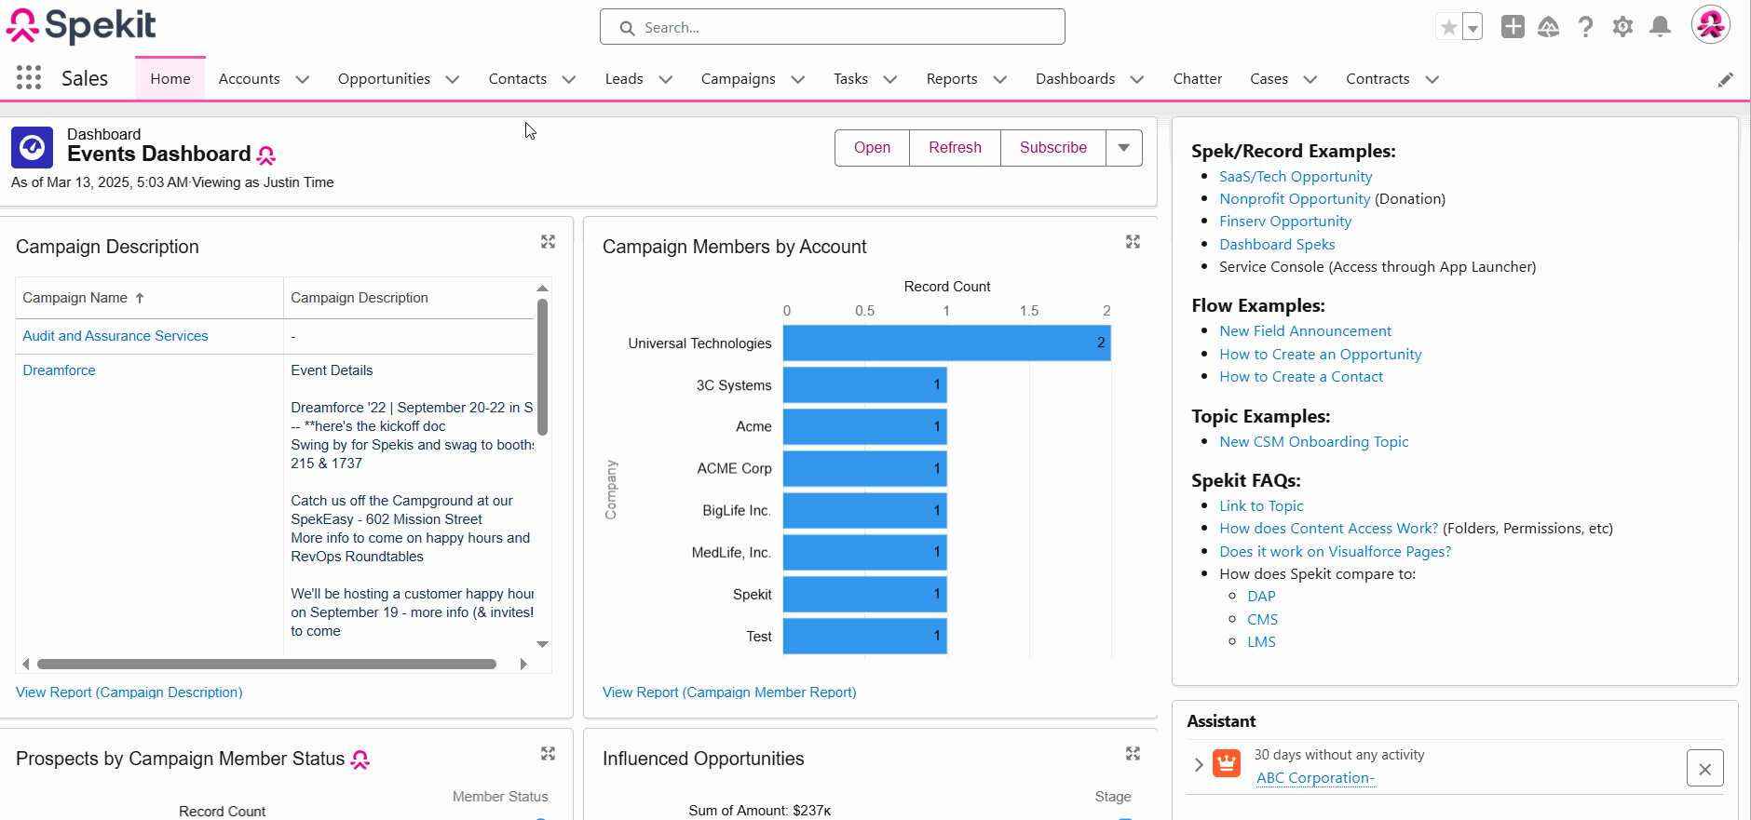Image resolution: width=1751 pixels, height=820 pixels.
Task: Click inside the global Search field
Action: click(833, 27)
